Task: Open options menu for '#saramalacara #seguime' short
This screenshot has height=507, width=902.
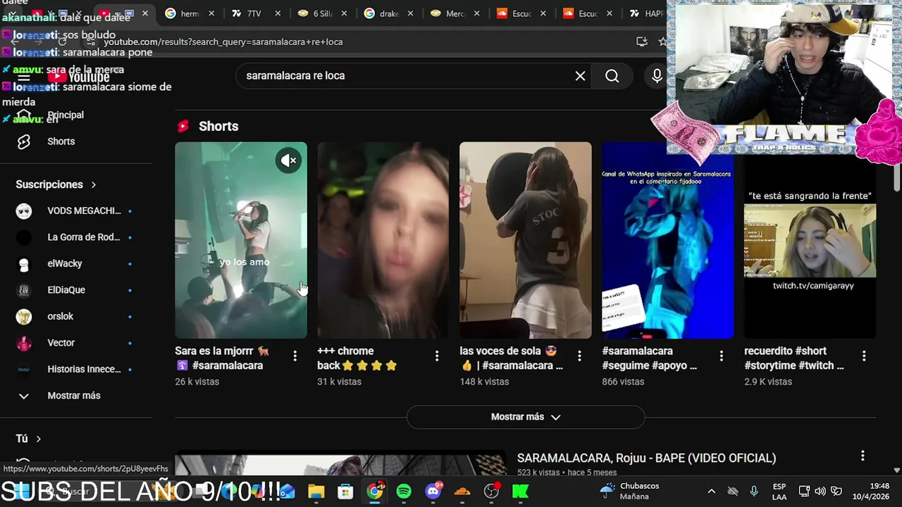Action: [721, 356]
